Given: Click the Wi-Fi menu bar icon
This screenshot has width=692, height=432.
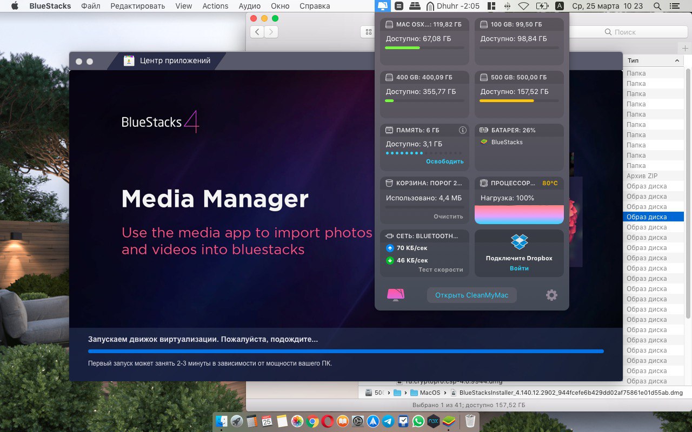Looking at the screenshot, I should [523, 6].
